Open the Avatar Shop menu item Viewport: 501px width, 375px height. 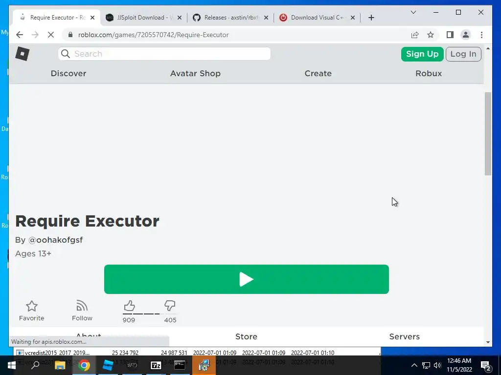click(x=195, y=73)
